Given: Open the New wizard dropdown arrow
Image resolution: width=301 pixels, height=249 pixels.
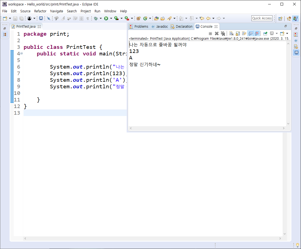Looking at the screenshot, I should [x=10, y=18].
